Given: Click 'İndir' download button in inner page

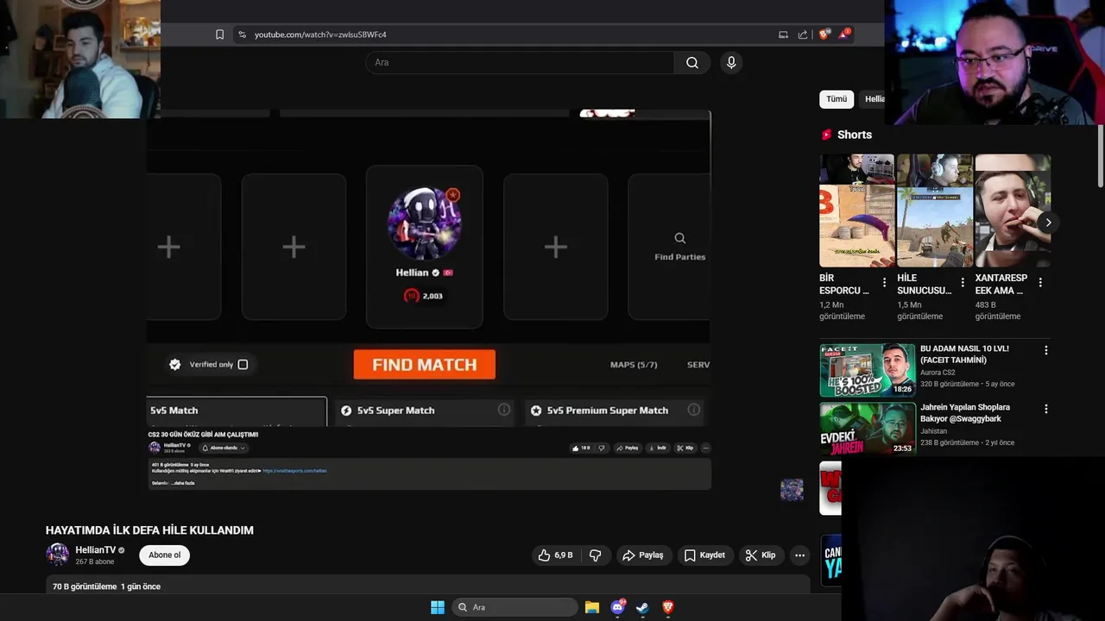Looking at the screenshot, I should 658,448.
